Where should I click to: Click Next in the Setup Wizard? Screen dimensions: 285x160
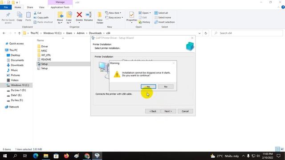pos(168,111)
